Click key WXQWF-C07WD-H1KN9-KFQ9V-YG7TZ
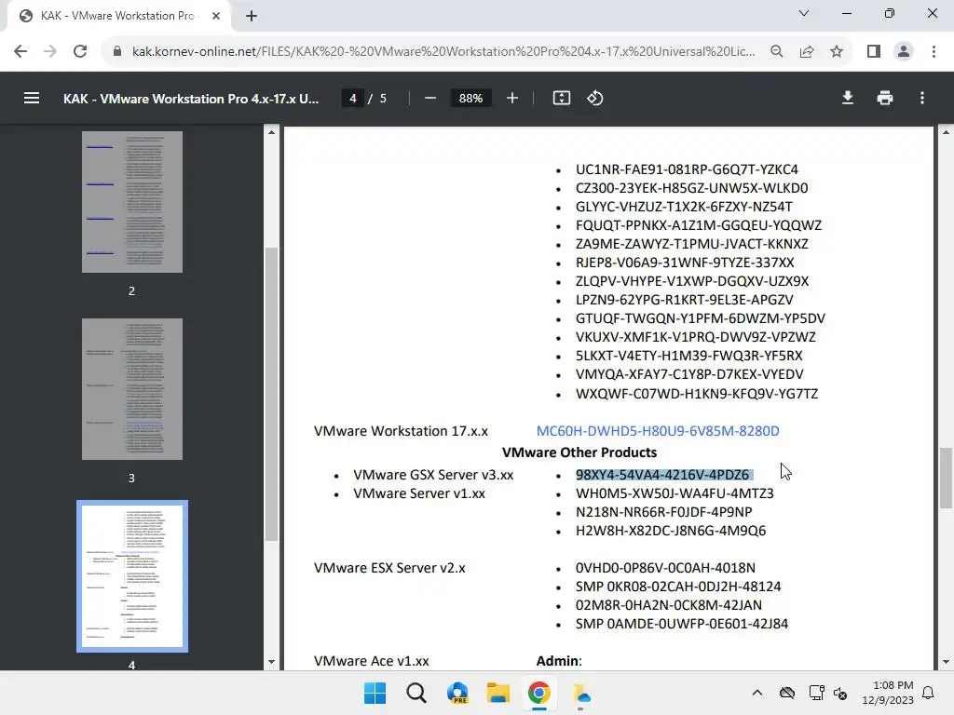954x715 pixels. (x=697, y=394)
